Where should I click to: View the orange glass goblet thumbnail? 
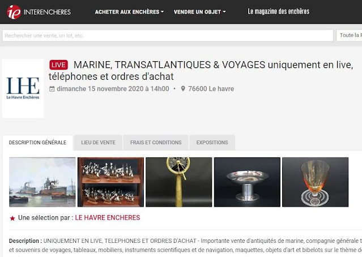(x=316, y=182)
